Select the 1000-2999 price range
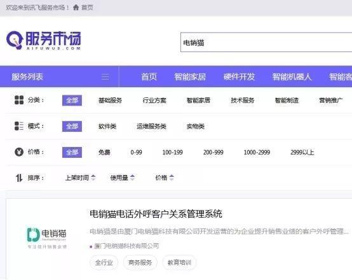Screen dimensions: 352x280 point(257,153)
